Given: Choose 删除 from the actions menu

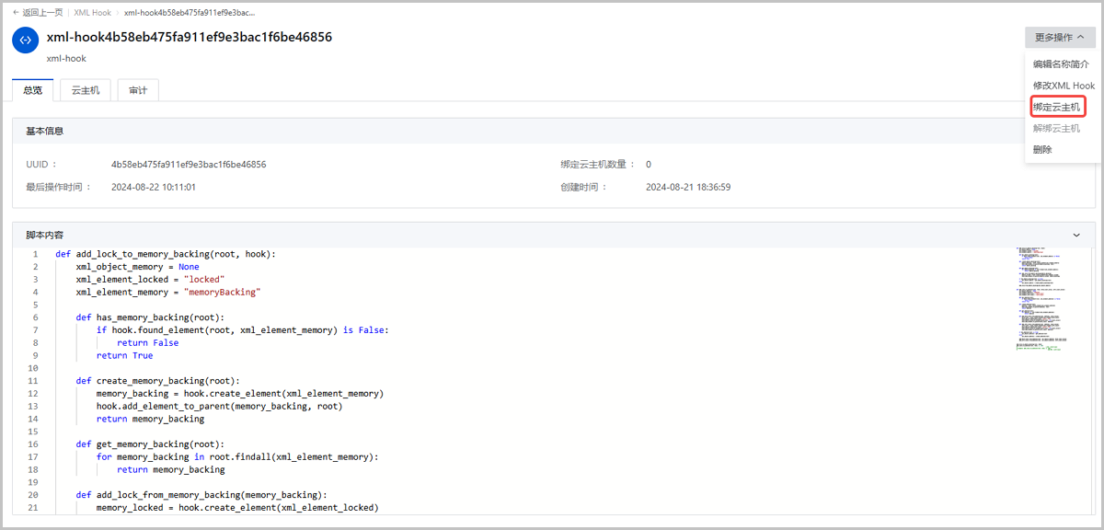Looking at the screenshot, I should [1042, 149].
